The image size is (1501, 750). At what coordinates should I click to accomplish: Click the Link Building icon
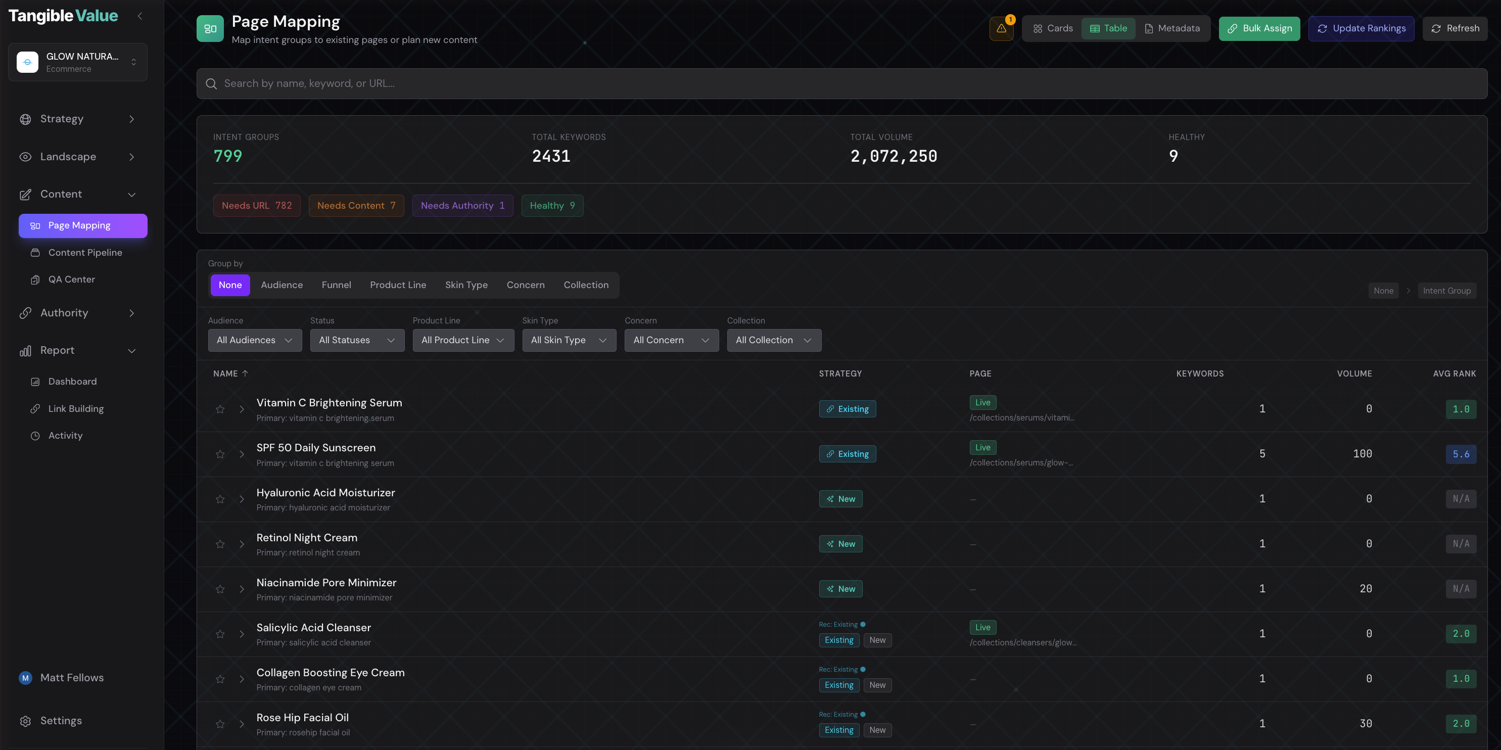(35, 408)
